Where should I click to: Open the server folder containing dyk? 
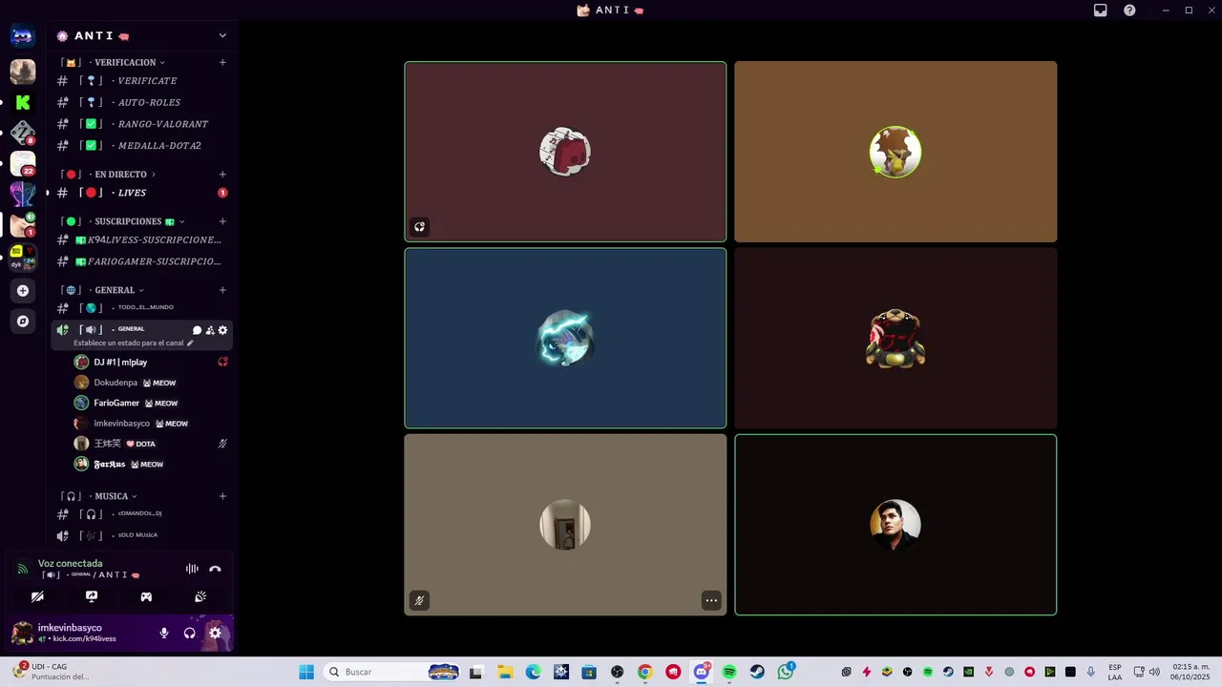(x=23, y=257)
